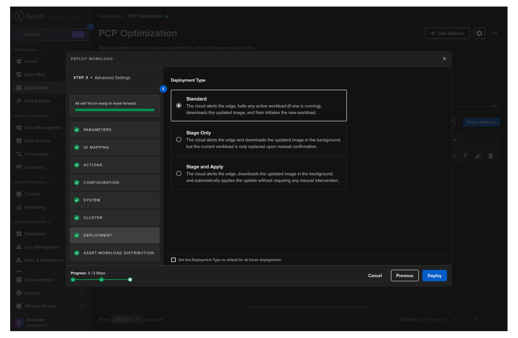
Task: Collapse the left sidebar with arrow
Action: (91, 27)
